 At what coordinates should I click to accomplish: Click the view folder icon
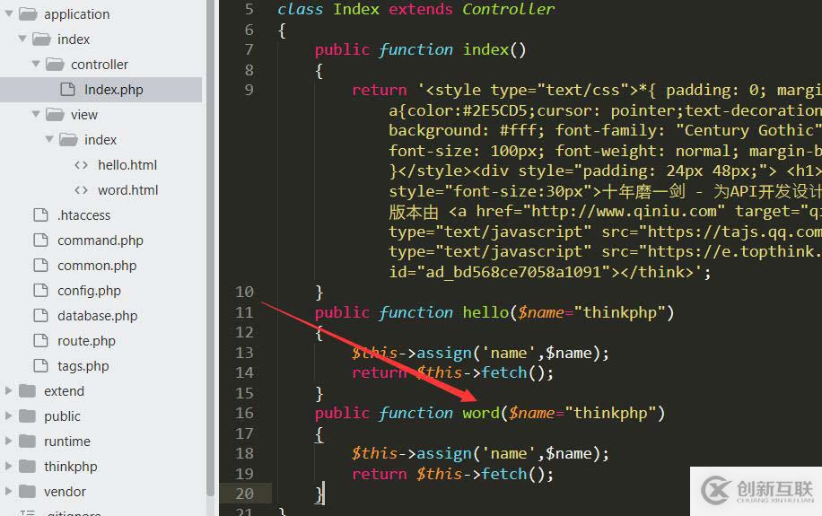[55, 114]
